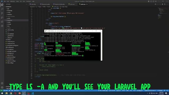This screenshot has width=169, height=95.
Task: Select the node_modules folder
Action: 11,16
